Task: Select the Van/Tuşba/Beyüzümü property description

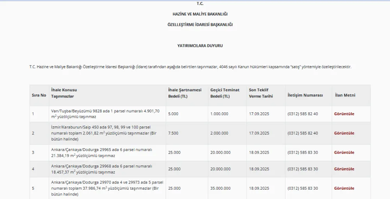Action: [105, 114]
